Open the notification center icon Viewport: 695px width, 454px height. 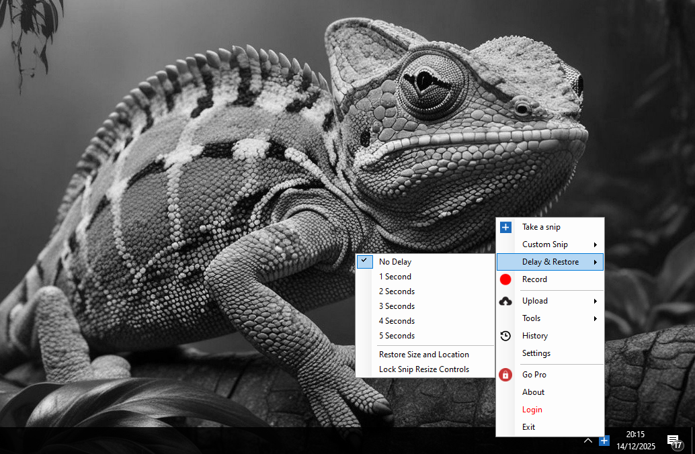674,441
